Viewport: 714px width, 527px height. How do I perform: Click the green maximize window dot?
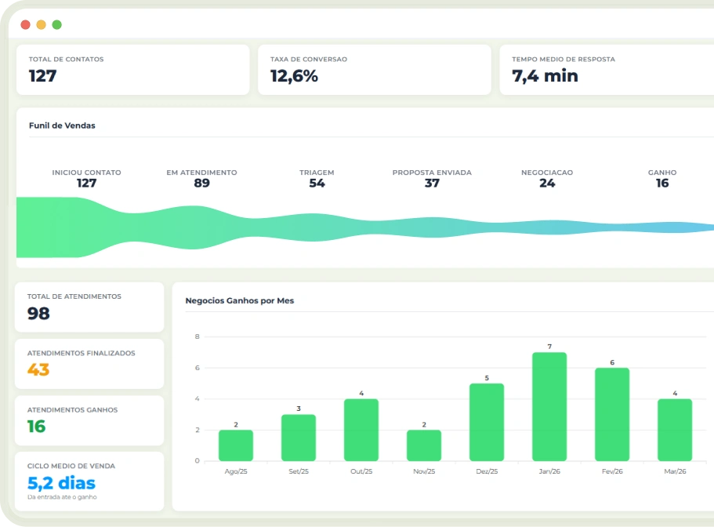(57, 25)
